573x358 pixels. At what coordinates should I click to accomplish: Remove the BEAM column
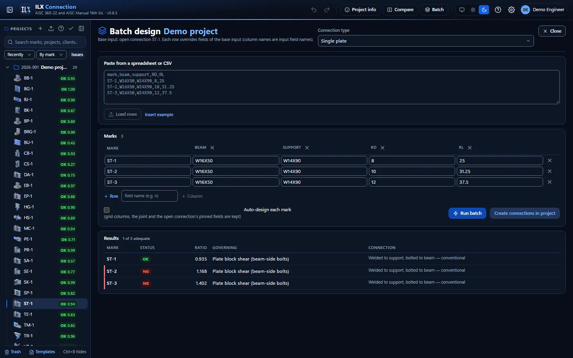tap(212, 148)
